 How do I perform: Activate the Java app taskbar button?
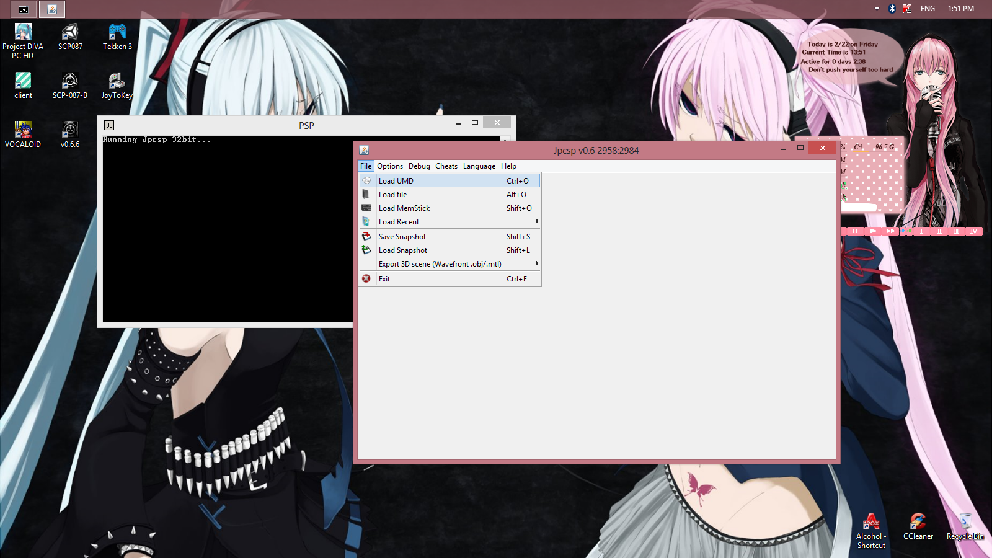click(52, 9)
